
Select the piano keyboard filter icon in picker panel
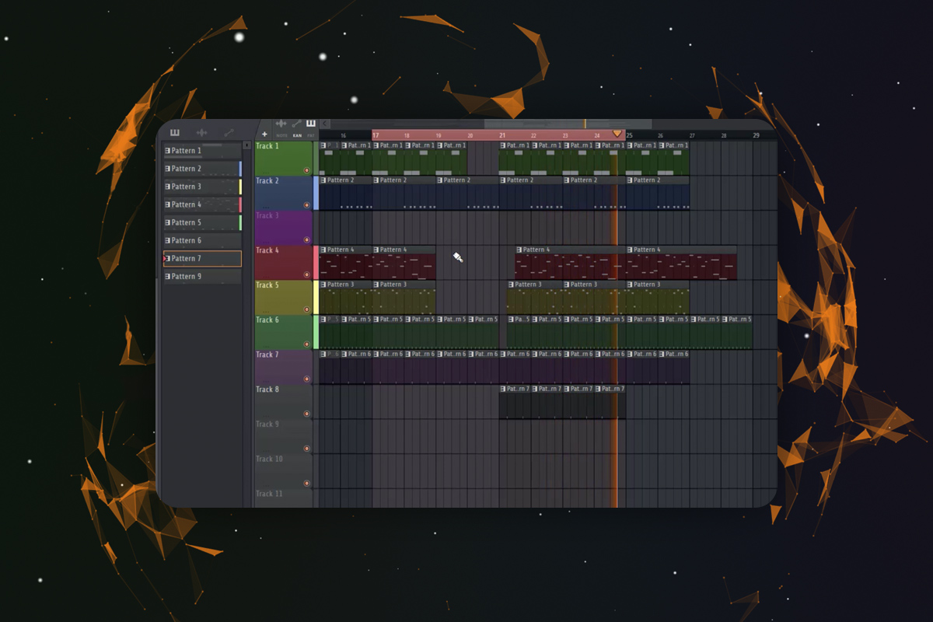[x=176, y=131]
